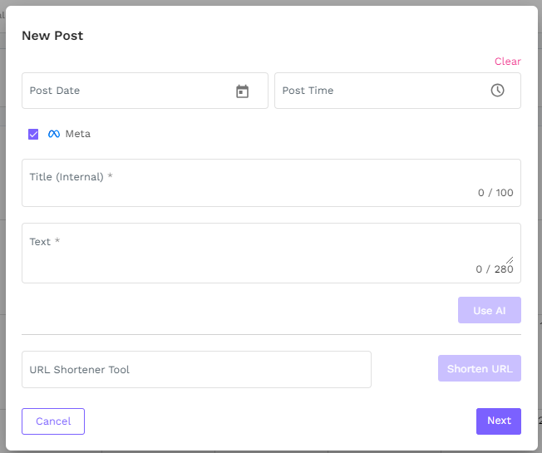Proceed with the Next button
The width and height of the screenshot is (542, 453).
coord(499,421)
